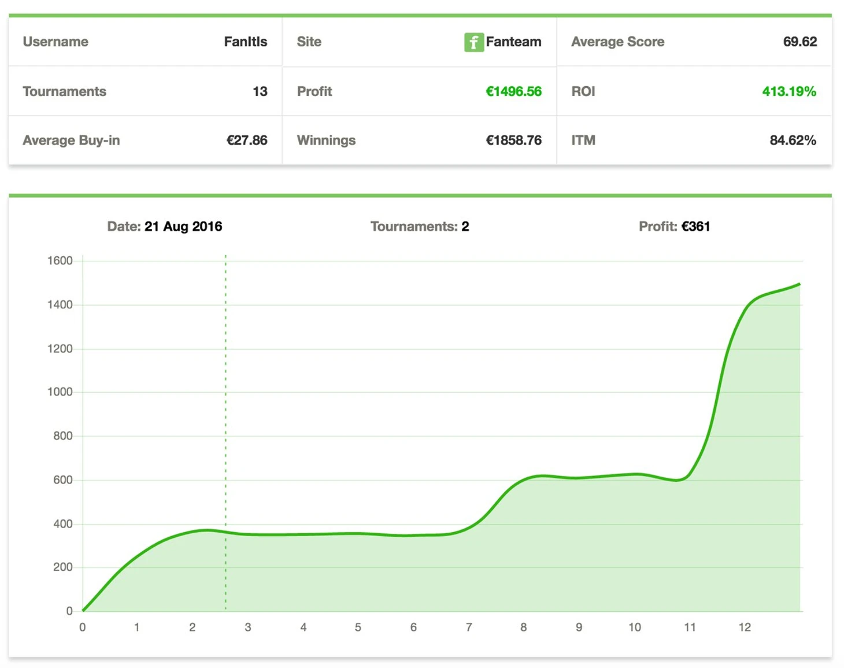Click the ITM value 84.62%

(793, 141)
